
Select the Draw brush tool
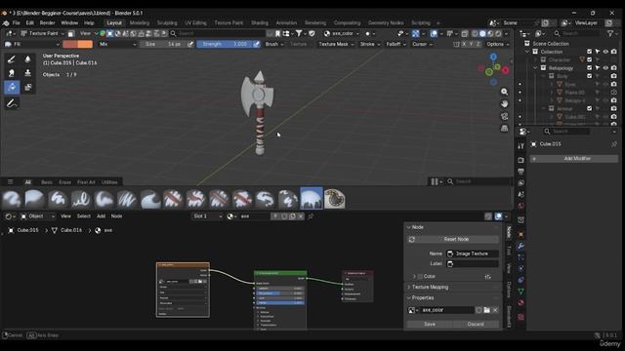point(12,59)
